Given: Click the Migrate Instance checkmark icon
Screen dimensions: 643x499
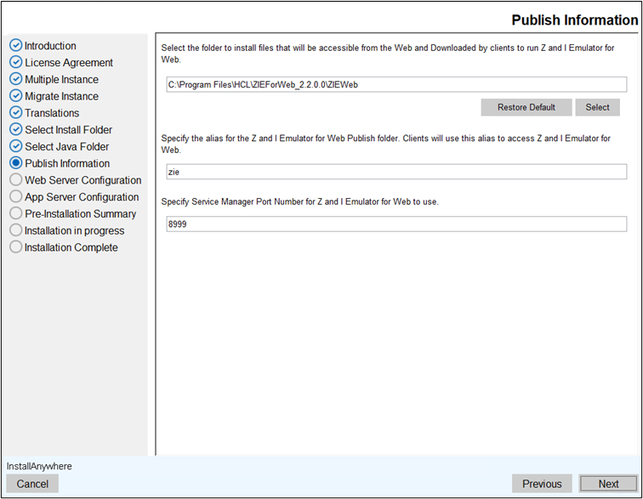Looking at the screenshot, I should [x=15, y=95].
